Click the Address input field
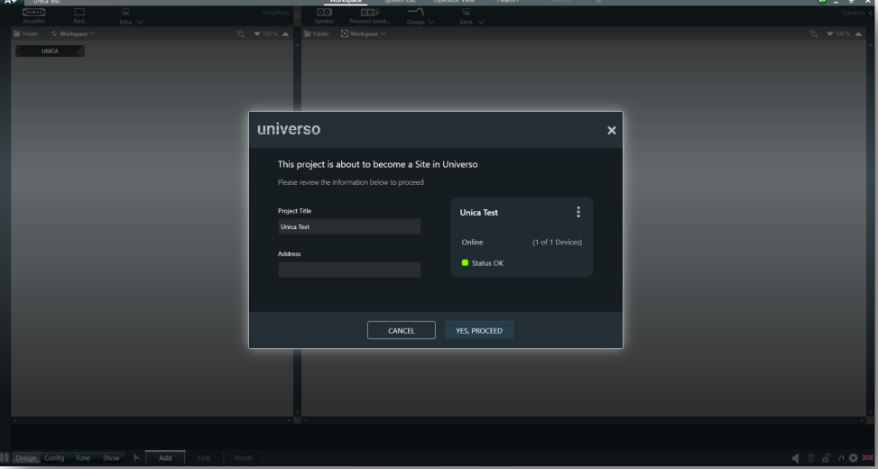Screen dimensions: 878x469 (x=349, y=270)
